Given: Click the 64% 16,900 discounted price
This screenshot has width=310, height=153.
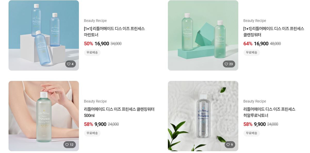Looking at the screenshot, I should click(256, 44).
